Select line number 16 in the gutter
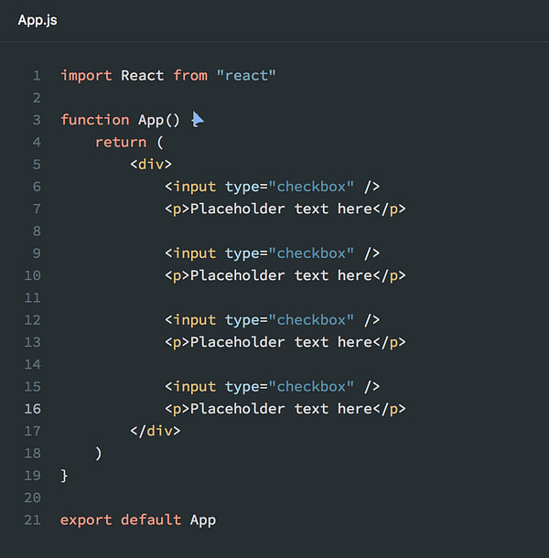This screenshot has height=558, width=549. click(32, 409)
